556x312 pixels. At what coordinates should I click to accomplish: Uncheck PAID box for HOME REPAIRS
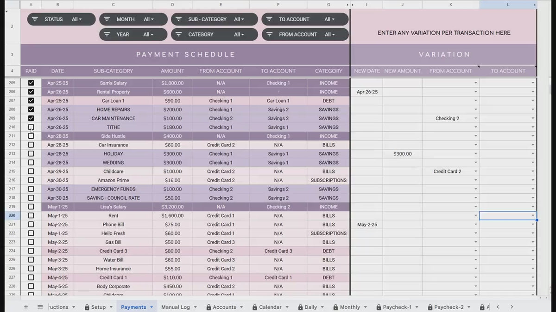click(x=31, y=110)
